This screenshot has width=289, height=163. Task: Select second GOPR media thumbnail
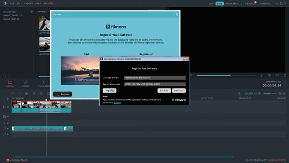pos(45,44)
